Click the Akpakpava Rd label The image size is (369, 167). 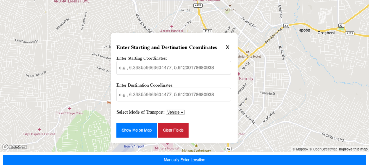pyautogui.click(x=273, y=36)
